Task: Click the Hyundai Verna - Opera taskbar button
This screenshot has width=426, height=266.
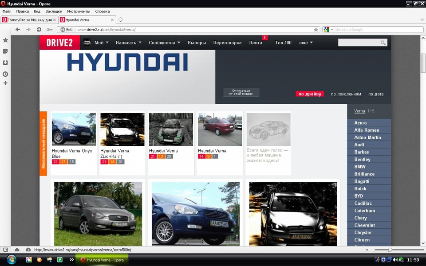Action: click(102, 260)
